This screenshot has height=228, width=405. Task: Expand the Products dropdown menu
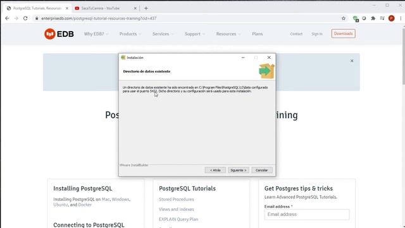130,34
